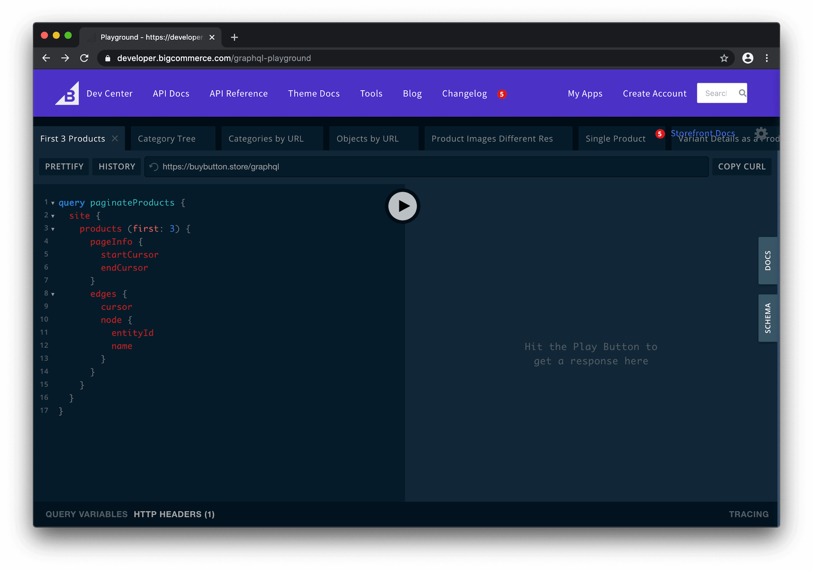Click the endpoint reset arrow icon
The height and width of the screenshot is (571, 813).
pyautogui.click(x=154, y=167)
